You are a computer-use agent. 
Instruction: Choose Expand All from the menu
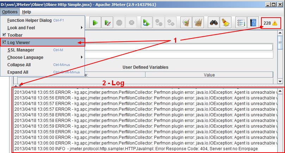[18, 72]
